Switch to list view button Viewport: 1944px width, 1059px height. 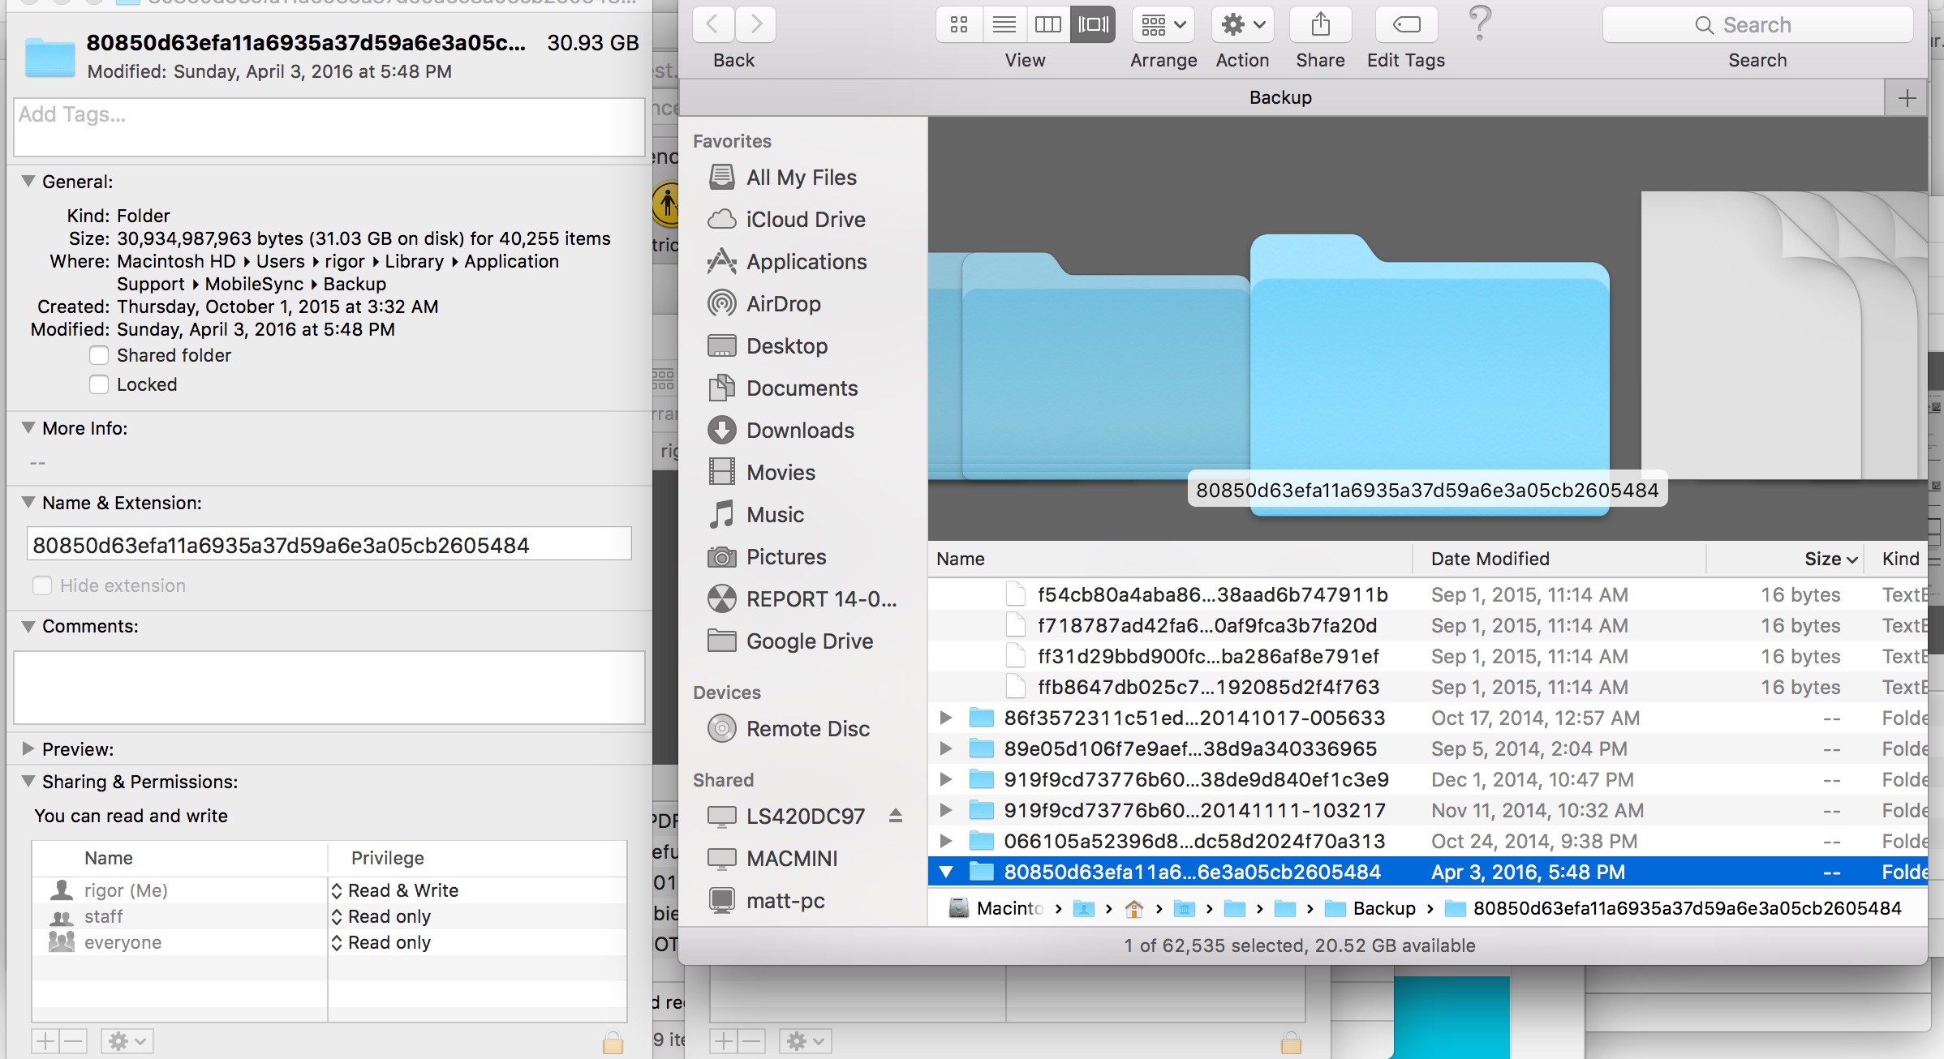point(1004,24)
